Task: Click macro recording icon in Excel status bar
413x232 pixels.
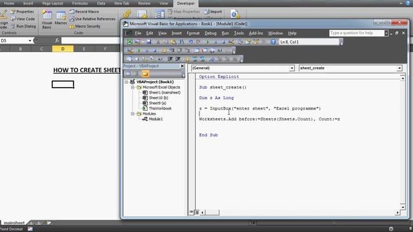Action: click(30, 229)
